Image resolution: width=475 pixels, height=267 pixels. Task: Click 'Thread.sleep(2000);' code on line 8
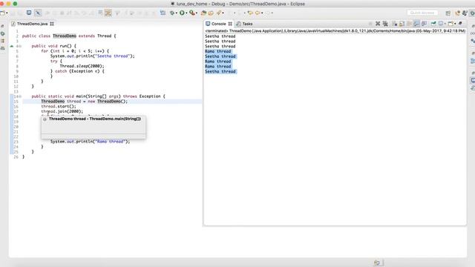82,66
